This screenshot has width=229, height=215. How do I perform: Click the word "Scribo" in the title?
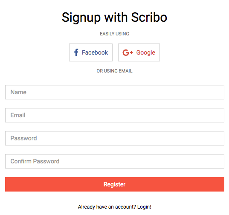coord(149,17)
